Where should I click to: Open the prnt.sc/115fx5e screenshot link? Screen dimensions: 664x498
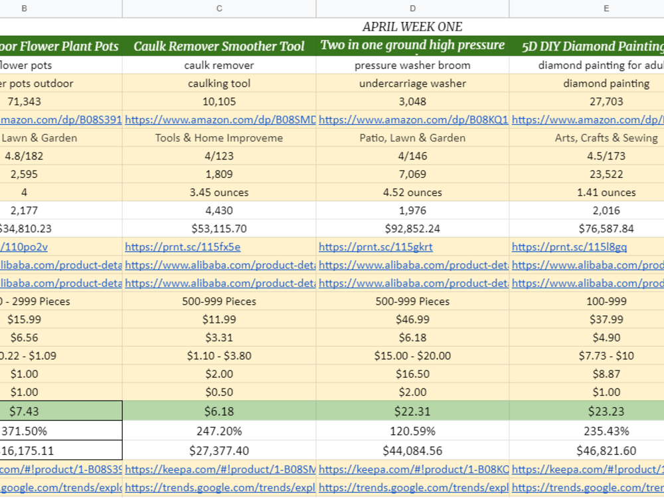point(183,247)
